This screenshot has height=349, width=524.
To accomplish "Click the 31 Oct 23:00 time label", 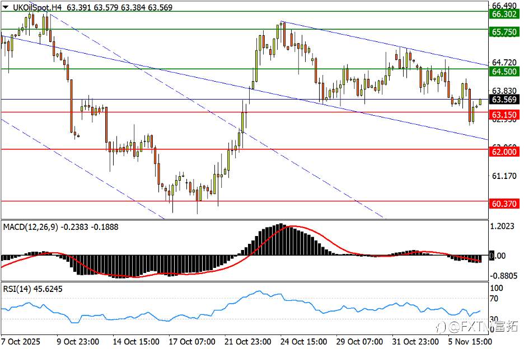I will (x=415, y=342).
